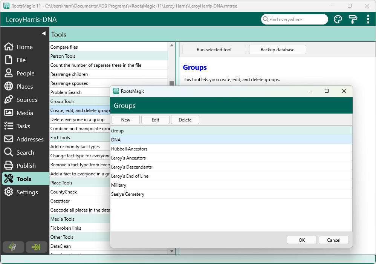Select Fix broken links tool

pos(79,228)
